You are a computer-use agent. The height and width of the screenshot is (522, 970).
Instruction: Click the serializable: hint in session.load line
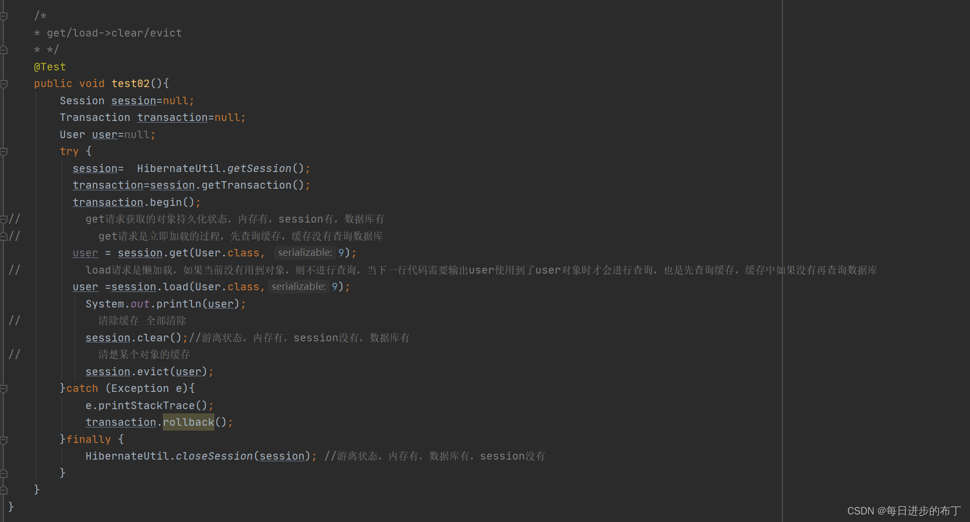coord(299,287)
